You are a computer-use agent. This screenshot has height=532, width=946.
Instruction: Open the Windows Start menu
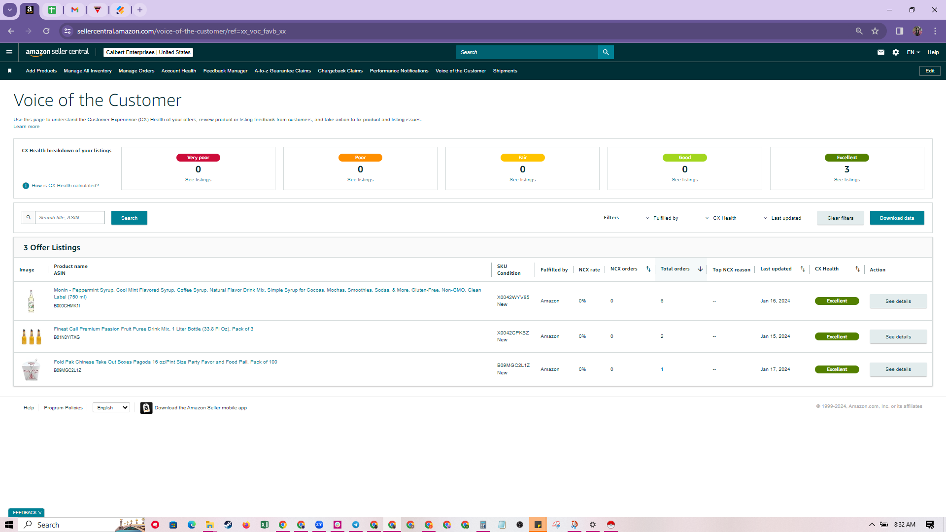9,525
